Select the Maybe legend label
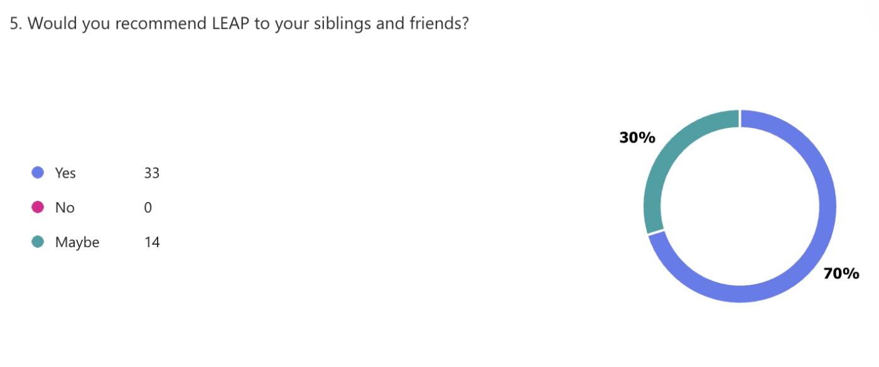This screenshot has width=879, height=367. pos(77,242)
